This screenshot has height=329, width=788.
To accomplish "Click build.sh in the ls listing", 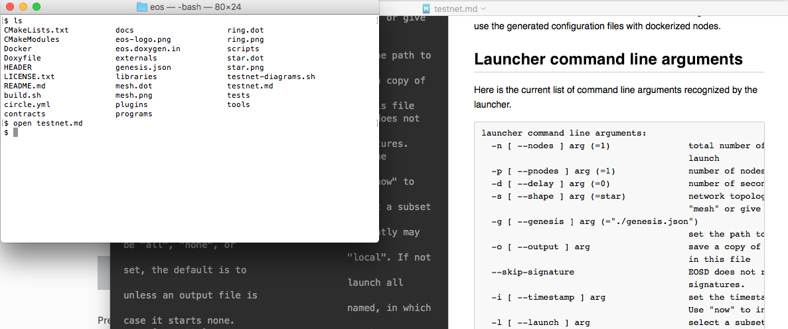I will [x=22, y=95].
